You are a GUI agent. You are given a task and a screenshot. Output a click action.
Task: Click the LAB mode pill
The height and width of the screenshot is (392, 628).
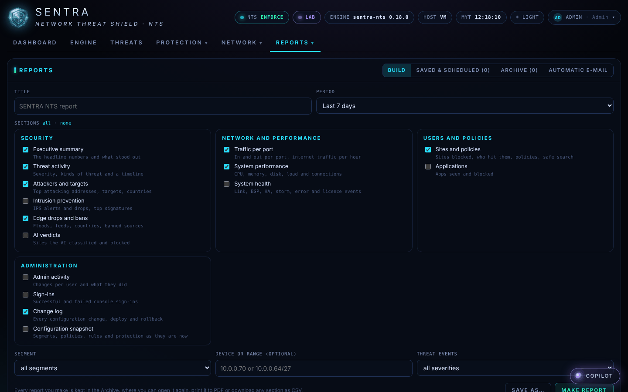click(307, 17)
